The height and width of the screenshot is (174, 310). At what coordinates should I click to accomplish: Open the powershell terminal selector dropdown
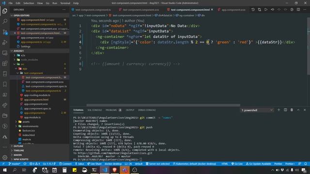pos(257,110)
